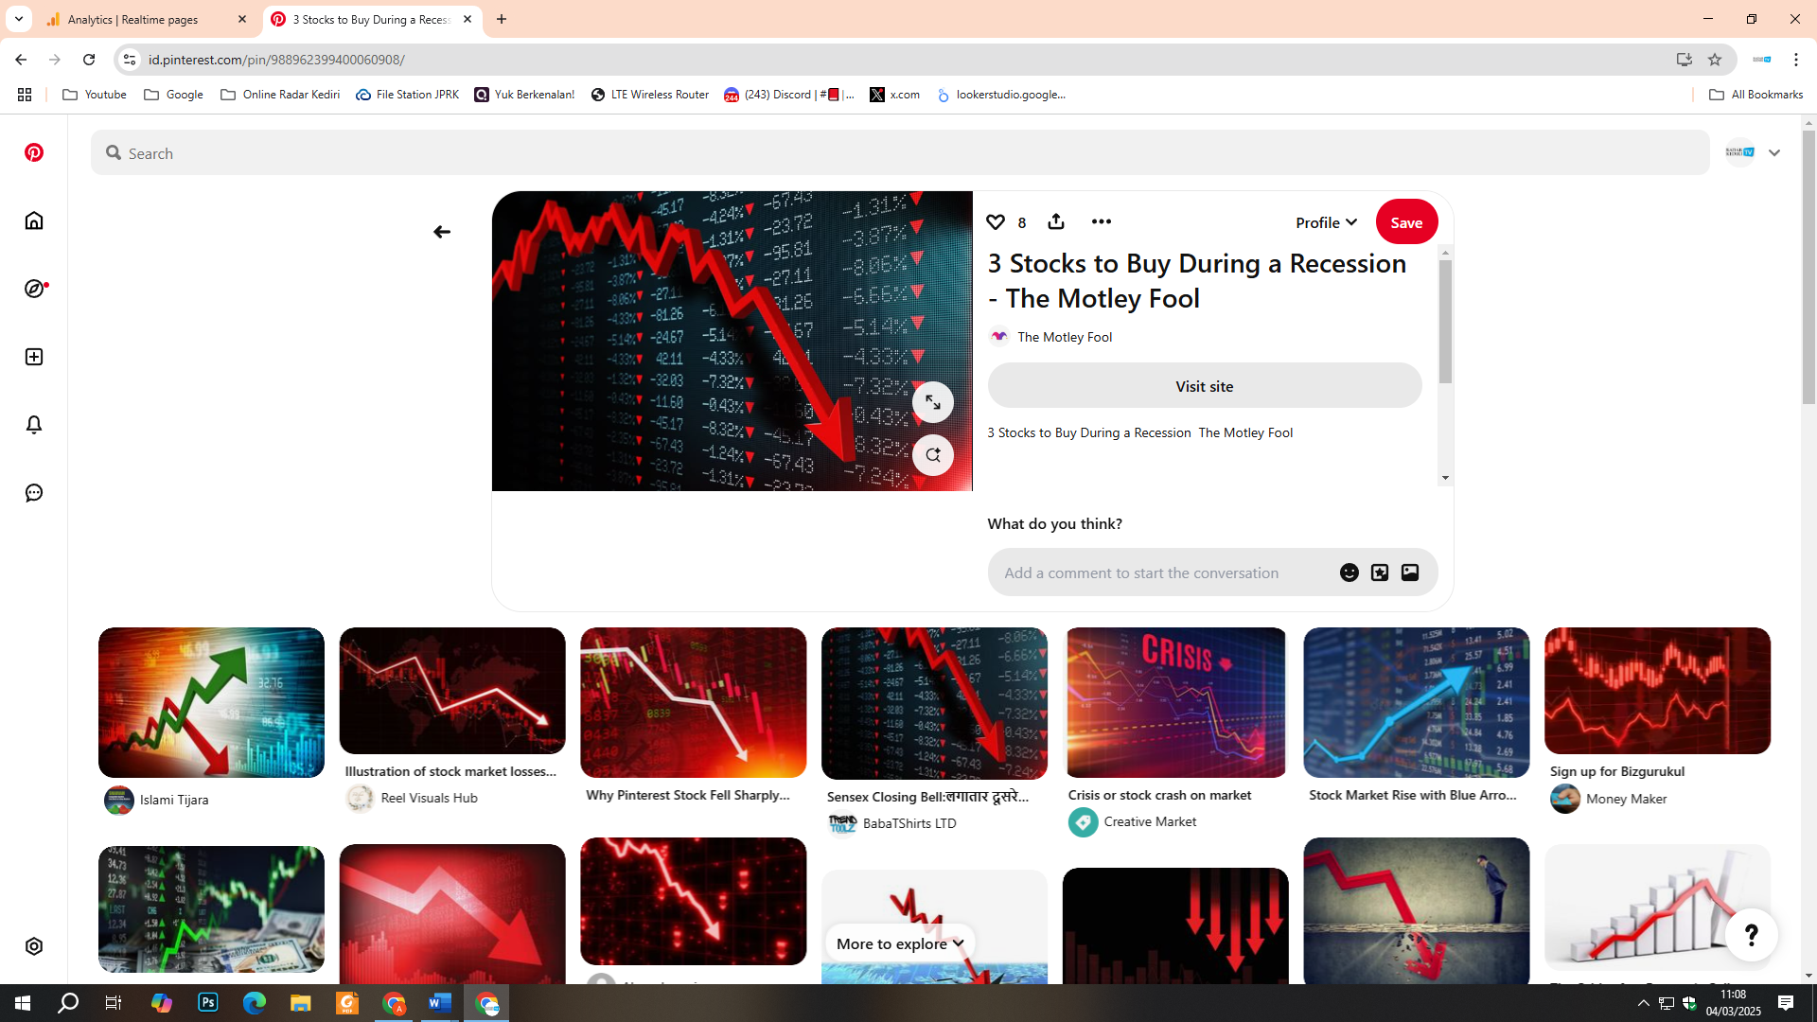Insert emoji into comment

tap(1350, 573)
